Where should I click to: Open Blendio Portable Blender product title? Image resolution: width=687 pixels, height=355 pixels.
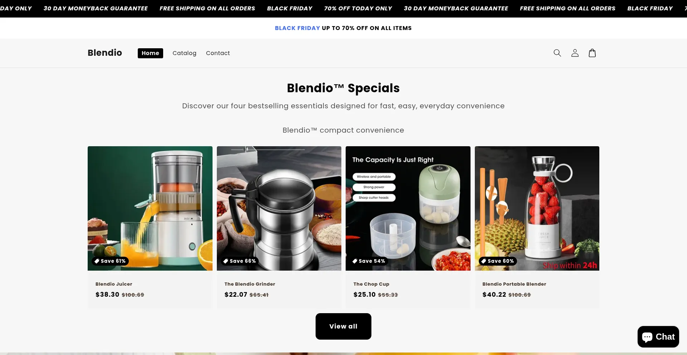click(514, 284)
